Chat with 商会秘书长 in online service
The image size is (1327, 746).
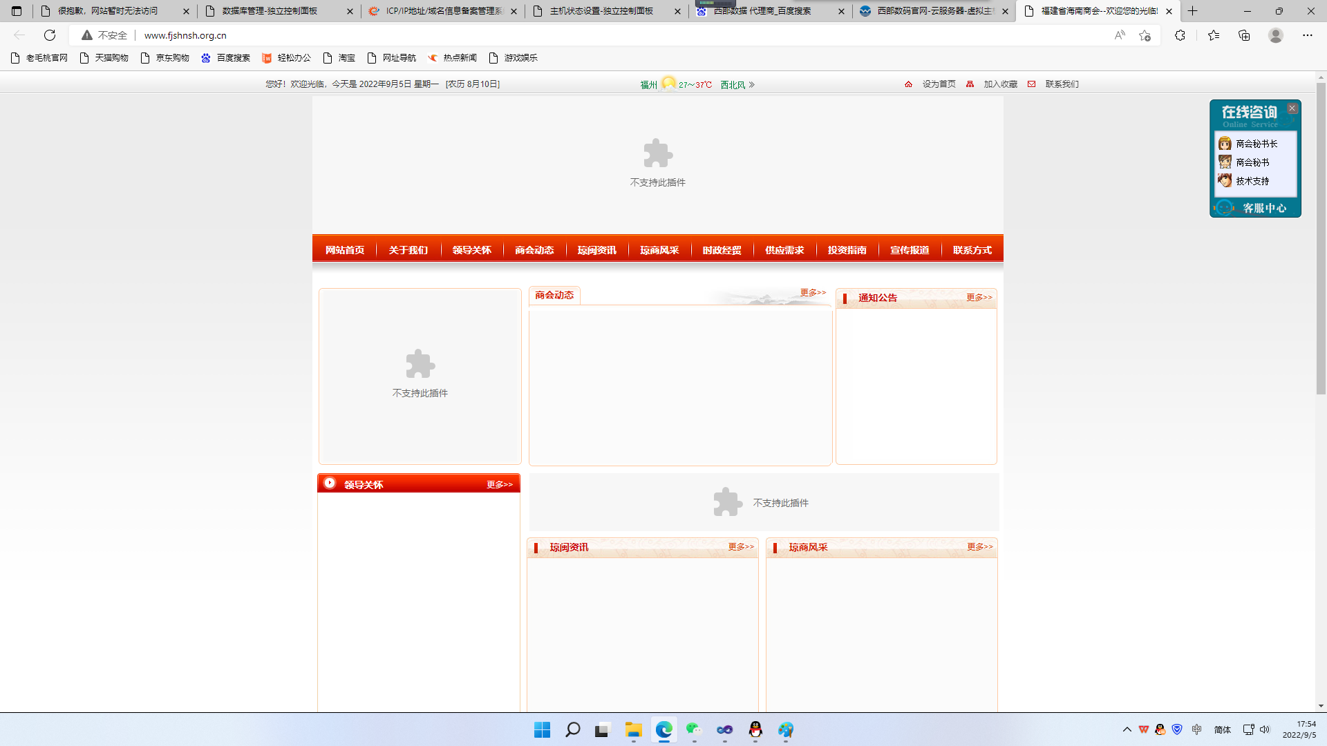pos(1256,144)
